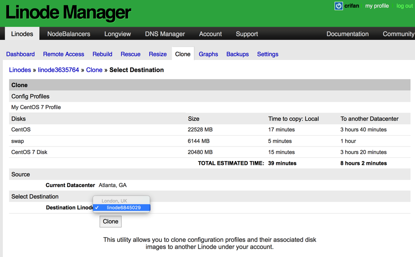
Task: Log out of Linode Manager
Action: coord(405,6)
